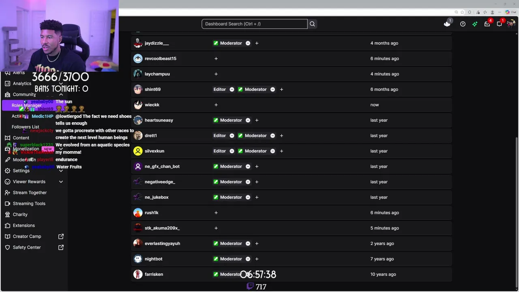Open the Extensions sidebar item
The height and width of the screenshot is (292, 519).
point(24,225)
